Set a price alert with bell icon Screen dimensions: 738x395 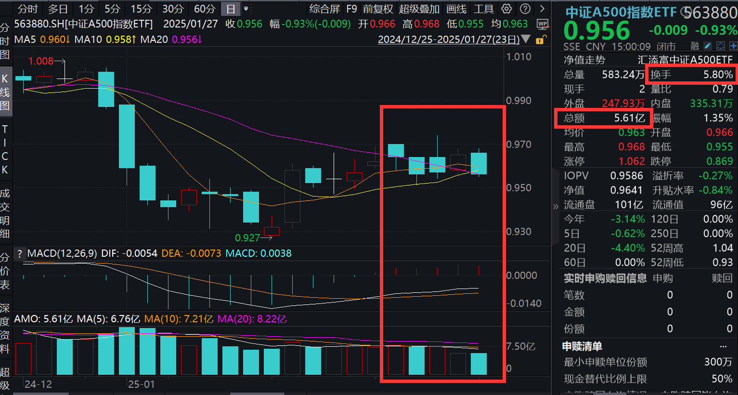pyautogui.click(x=721, y=46)
